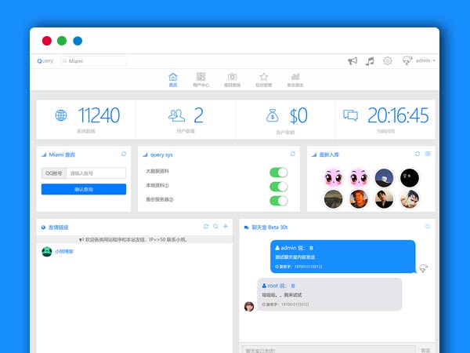Click the first pink face avatar thumbnail
Screen dimensions: 470x353
click(x=333, y=177)
